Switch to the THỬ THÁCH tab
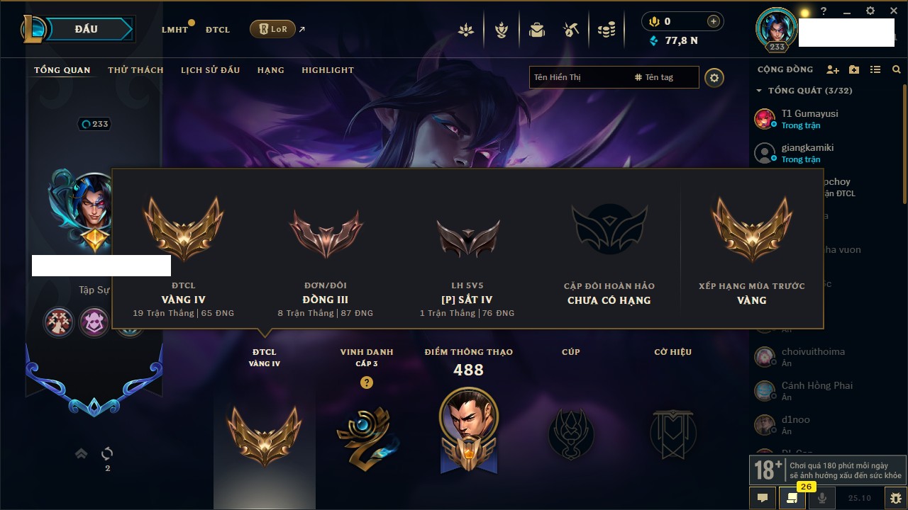The image size is (908, 510). [135, 70]
